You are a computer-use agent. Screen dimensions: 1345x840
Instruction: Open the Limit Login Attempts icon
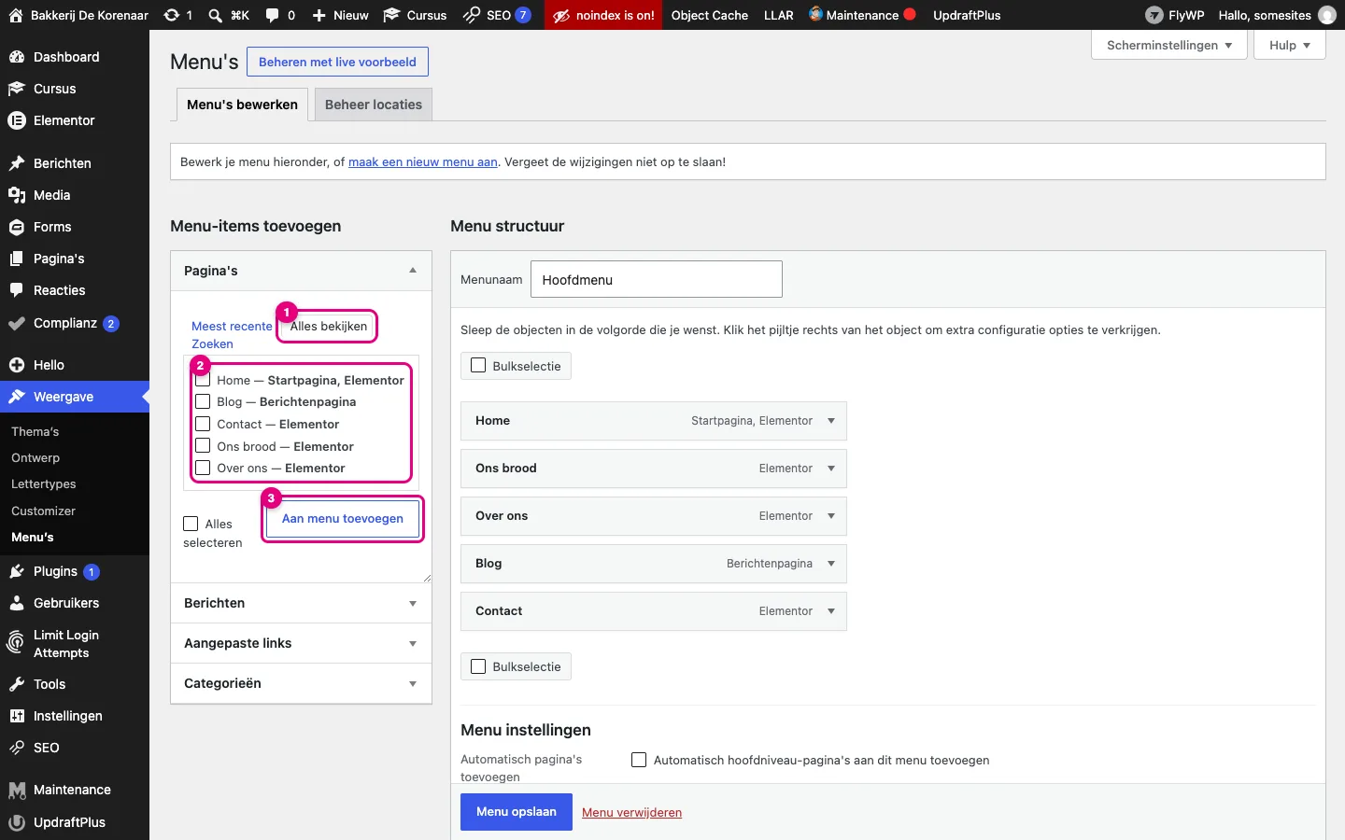click(17, 643)
